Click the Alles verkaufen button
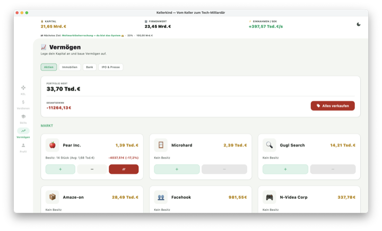382x231 pixels. [x=333, y=106]
